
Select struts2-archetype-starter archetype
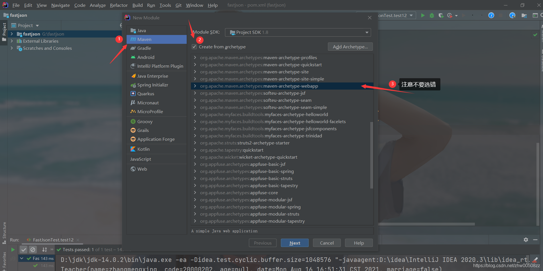tap(282, 143)
